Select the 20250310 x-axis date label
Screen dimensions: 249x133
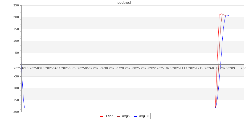tap(37, 68)
